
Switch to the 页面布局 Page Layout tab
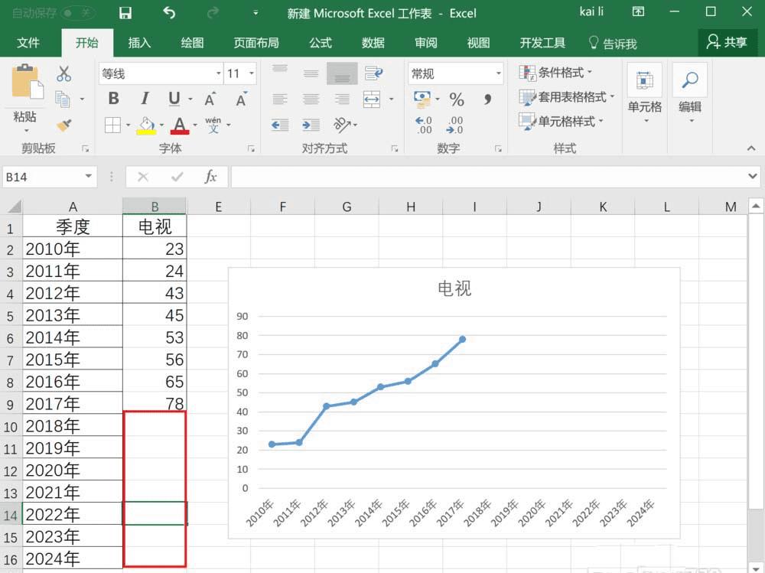256,43
